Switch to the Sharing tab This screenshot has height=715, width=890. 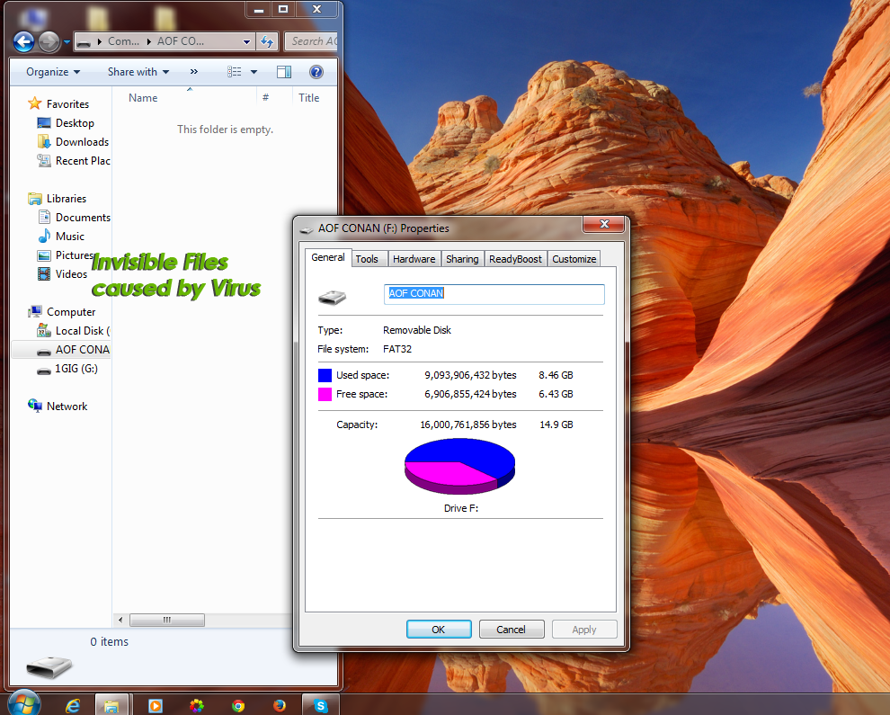click(x=462, y=259)
